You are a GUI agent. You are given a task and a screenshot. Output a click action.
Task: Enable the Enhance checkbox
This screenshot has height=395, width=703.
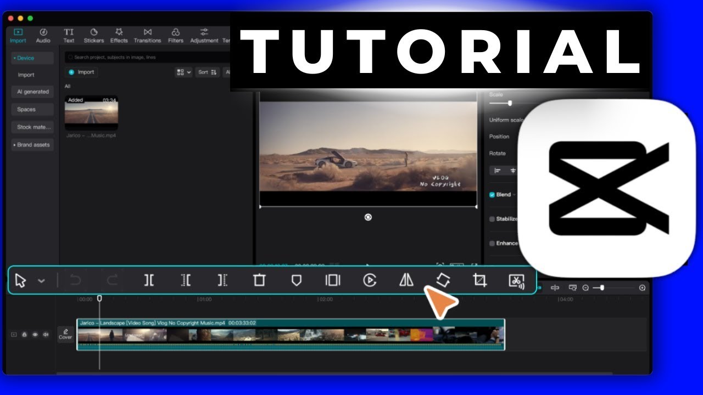tap(492, 243)
